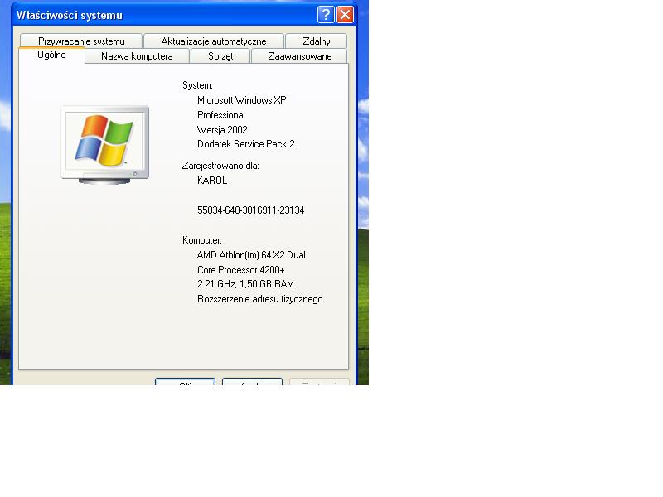
Task: Click the Microsoft Windows XP text
Action: [x=241, y=100]
